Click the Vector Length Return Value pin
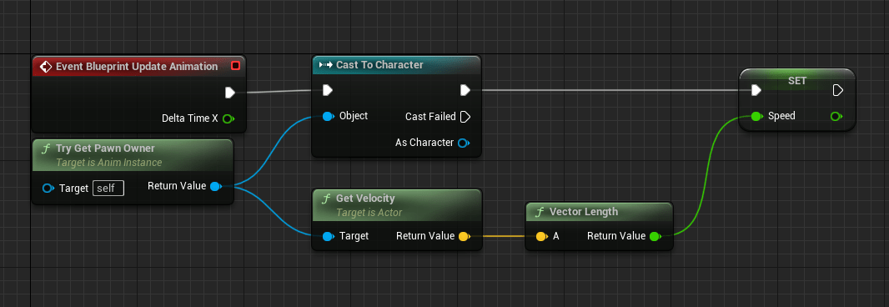Viewport: 889px width, 307px height. pos(655,236)
